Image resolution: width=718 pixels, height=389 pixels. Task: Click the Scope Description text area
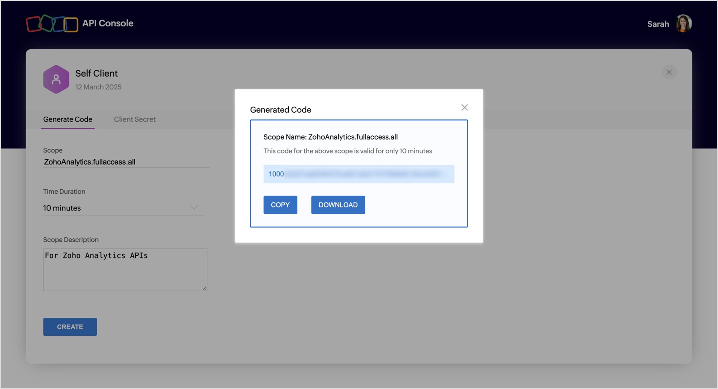point(125,270)
